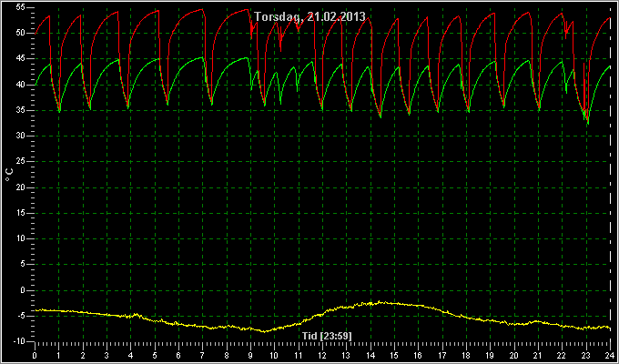This screenshot has width=619, height=364.
Task: Select hour 21 on the time axis
Action: point(538,355)
